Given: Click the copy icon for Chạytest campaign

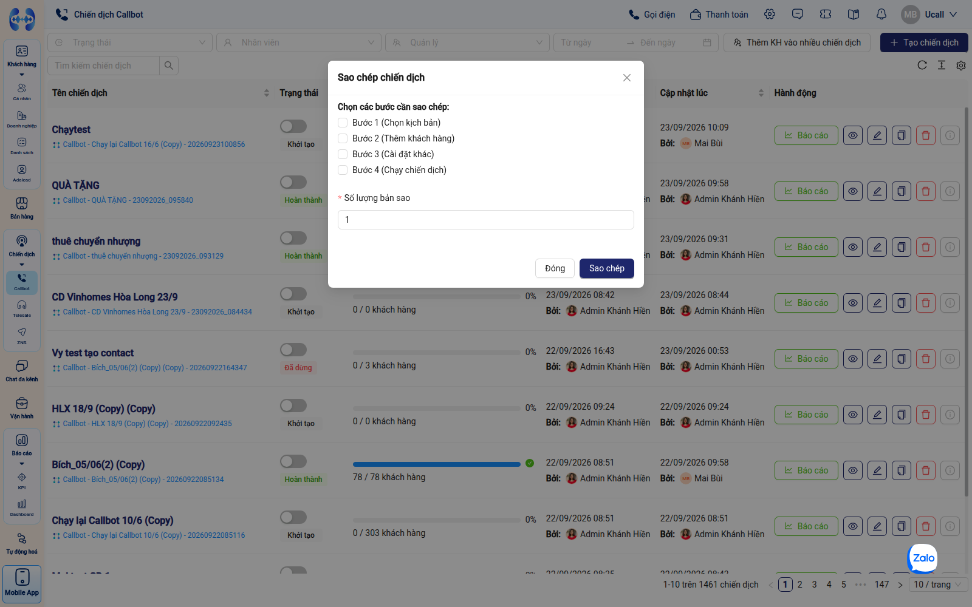Looking at the screenshot, I should click(902, 135).
